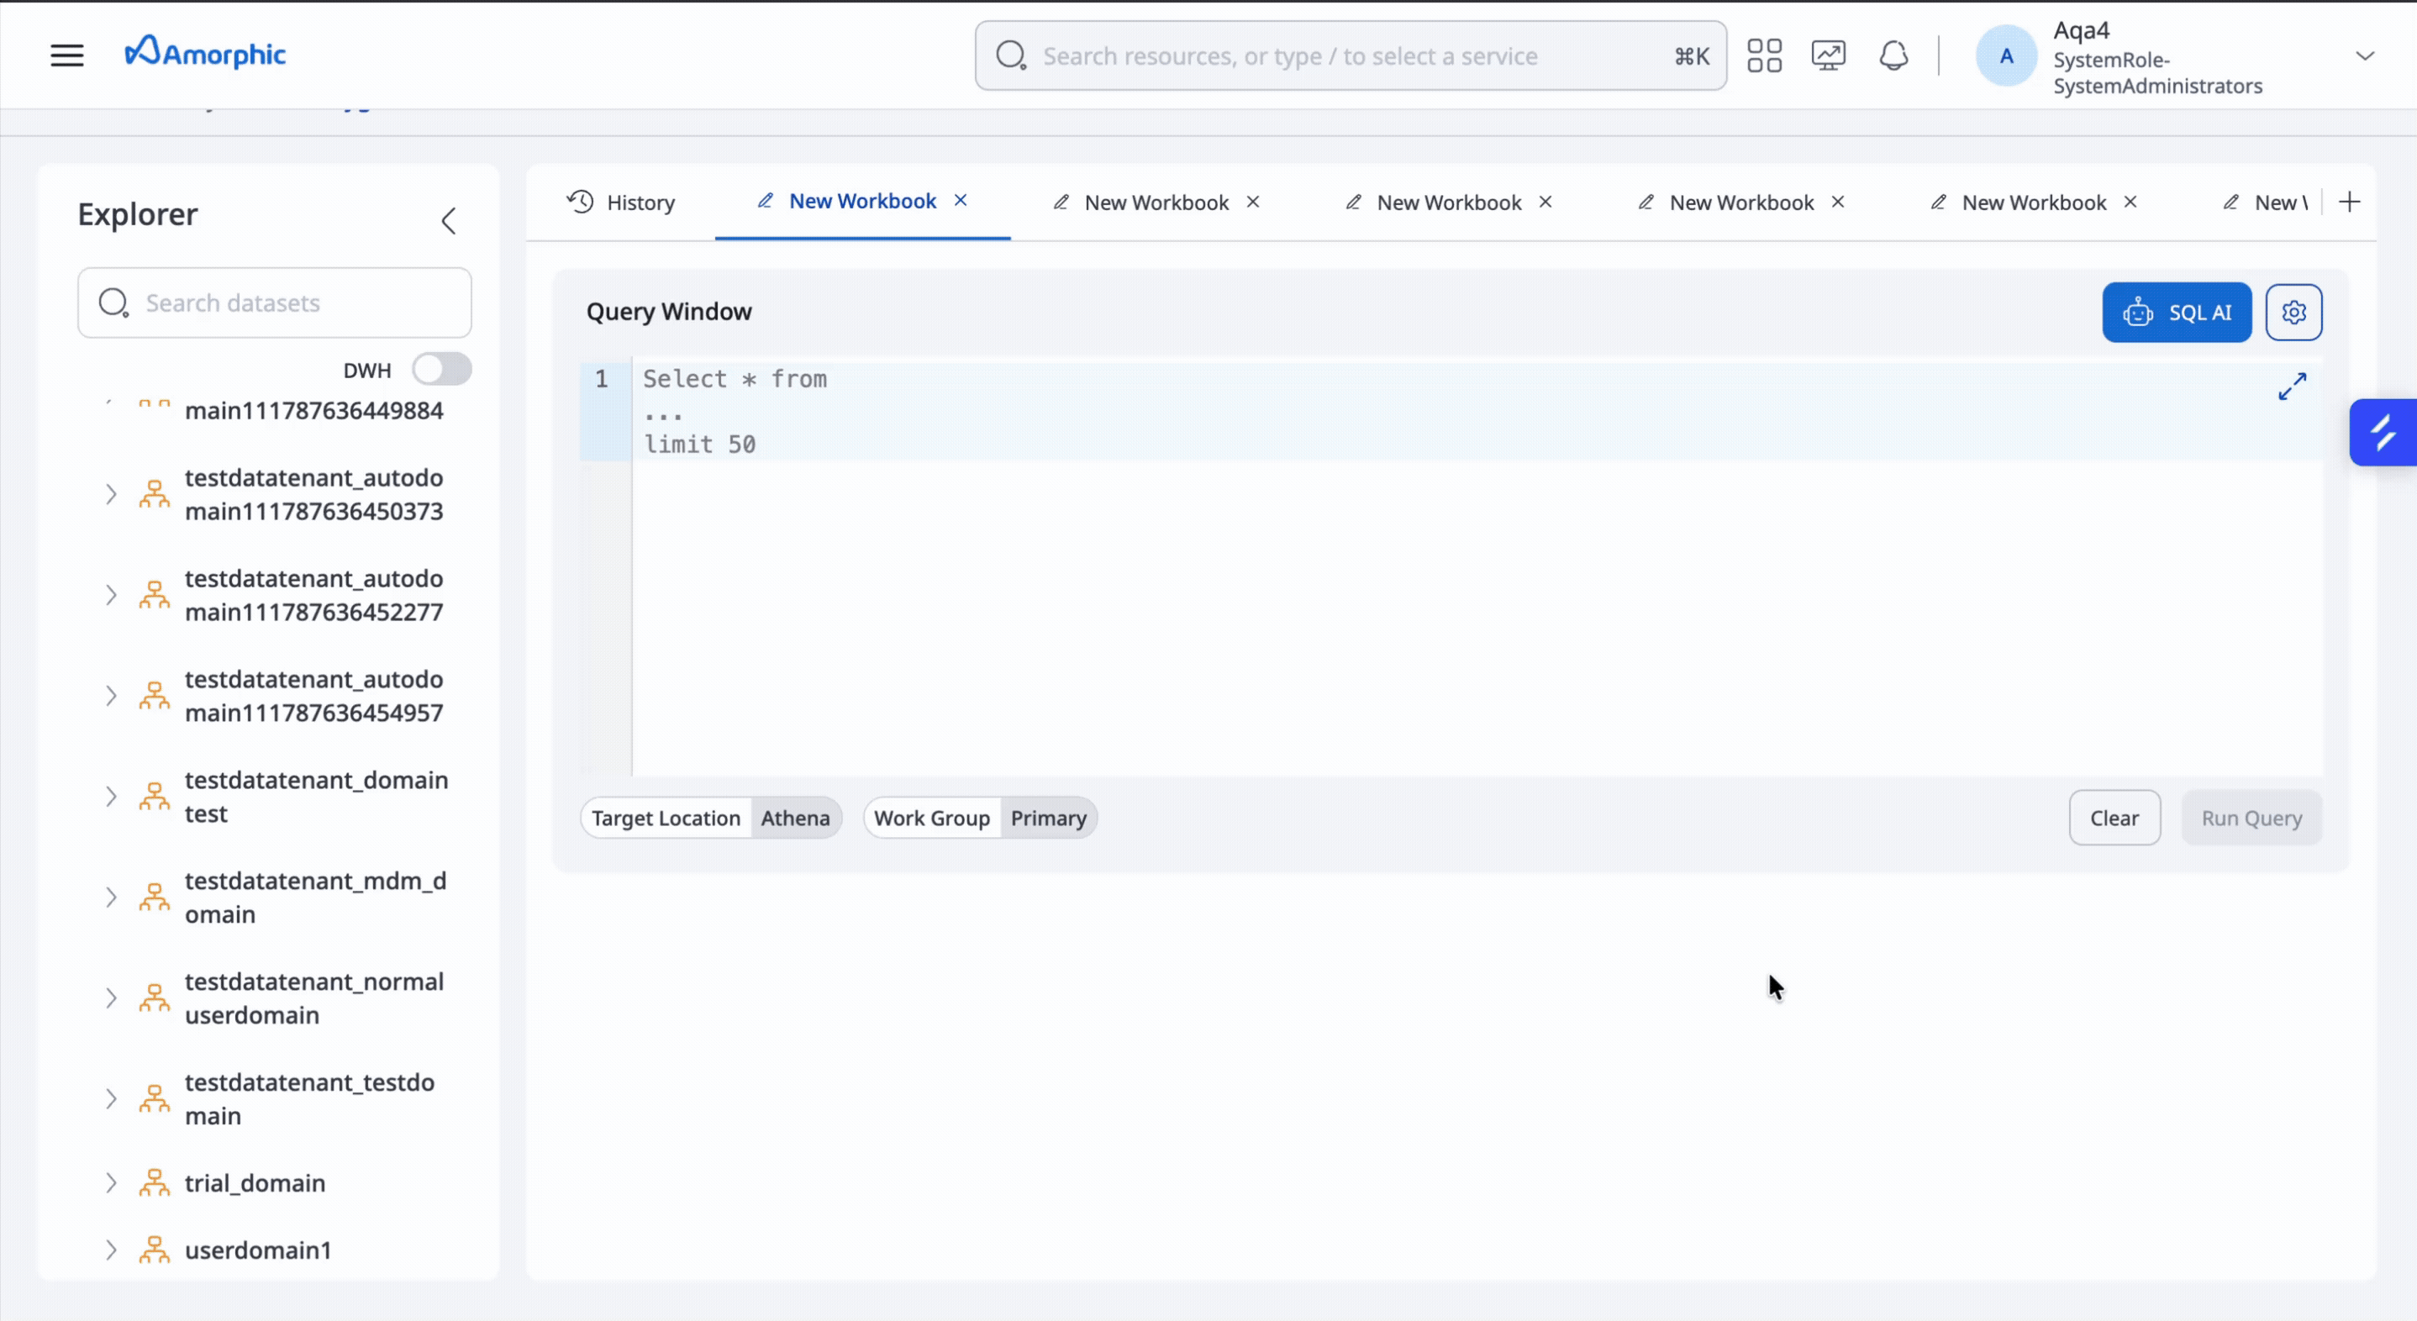Image resolution: width=2417 pixels, height=1321 pixels.
Task: Click the Search datasets magnifier icon
Action: [113, 303]
